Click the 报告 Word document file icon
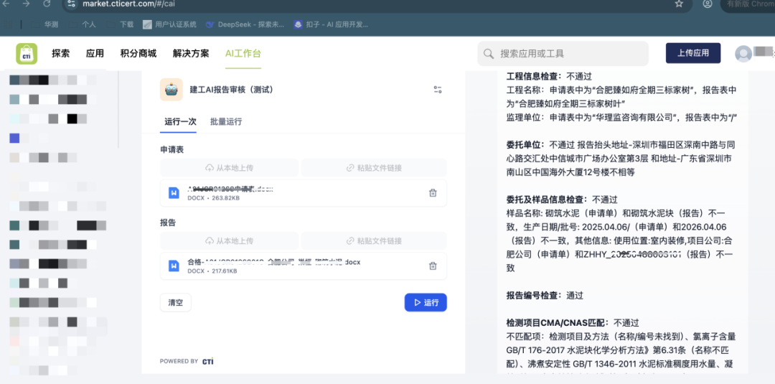Screen dimensions: 775x384 pyautogui.click(x=174, y=266)
